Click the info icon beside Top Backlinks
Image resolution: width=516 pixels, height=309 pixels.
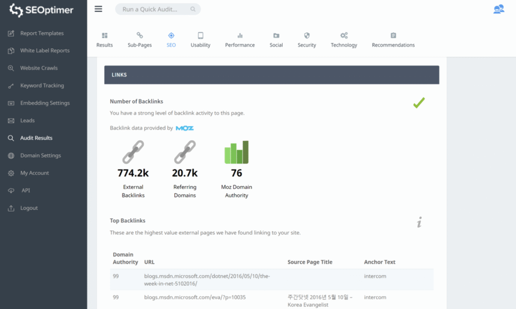coord(419,222)
